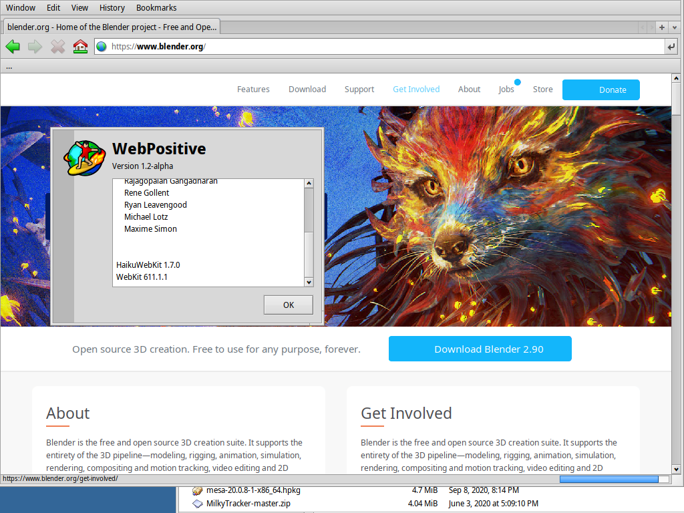Screen dimensions: 684x513
Task: Open a new tab with plus button
Action: click(x=662, y=27)
